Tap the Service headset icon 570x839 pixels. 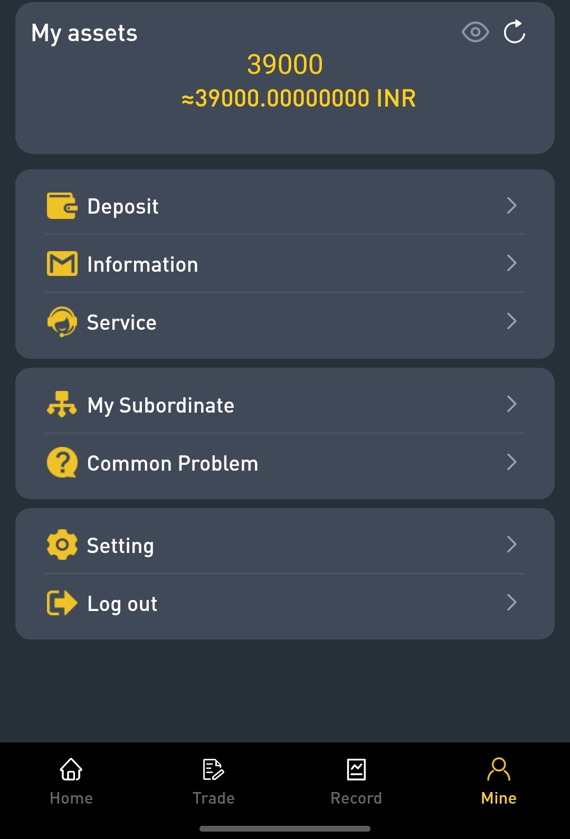coord(62,321)
